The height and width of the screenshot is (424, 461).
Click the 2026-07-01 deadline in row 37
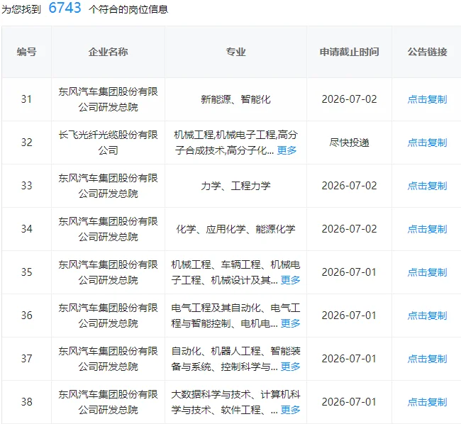pyautogui.click(x=349, y=359)
